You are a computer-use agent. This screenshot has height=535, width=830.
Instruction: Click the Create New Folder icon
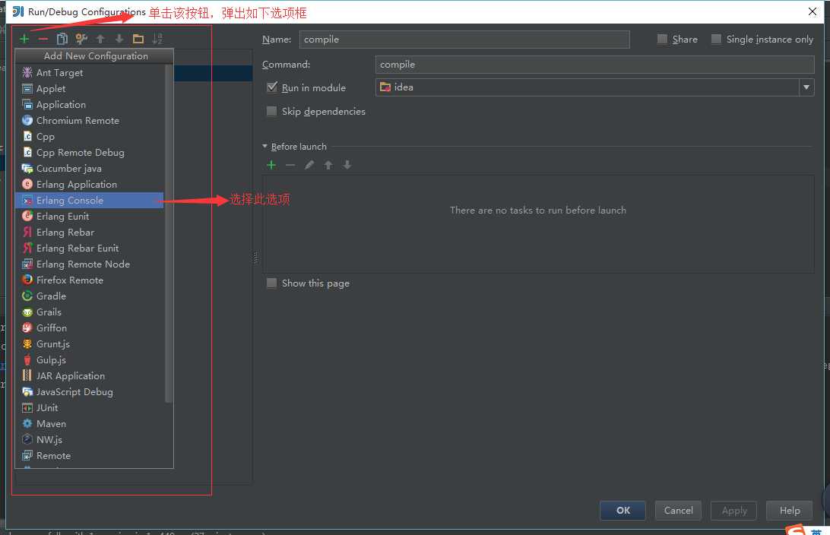click(138, 39)
